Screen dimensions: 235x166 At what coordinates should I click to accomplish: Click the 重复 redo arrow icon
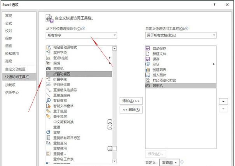coord(48,132)
